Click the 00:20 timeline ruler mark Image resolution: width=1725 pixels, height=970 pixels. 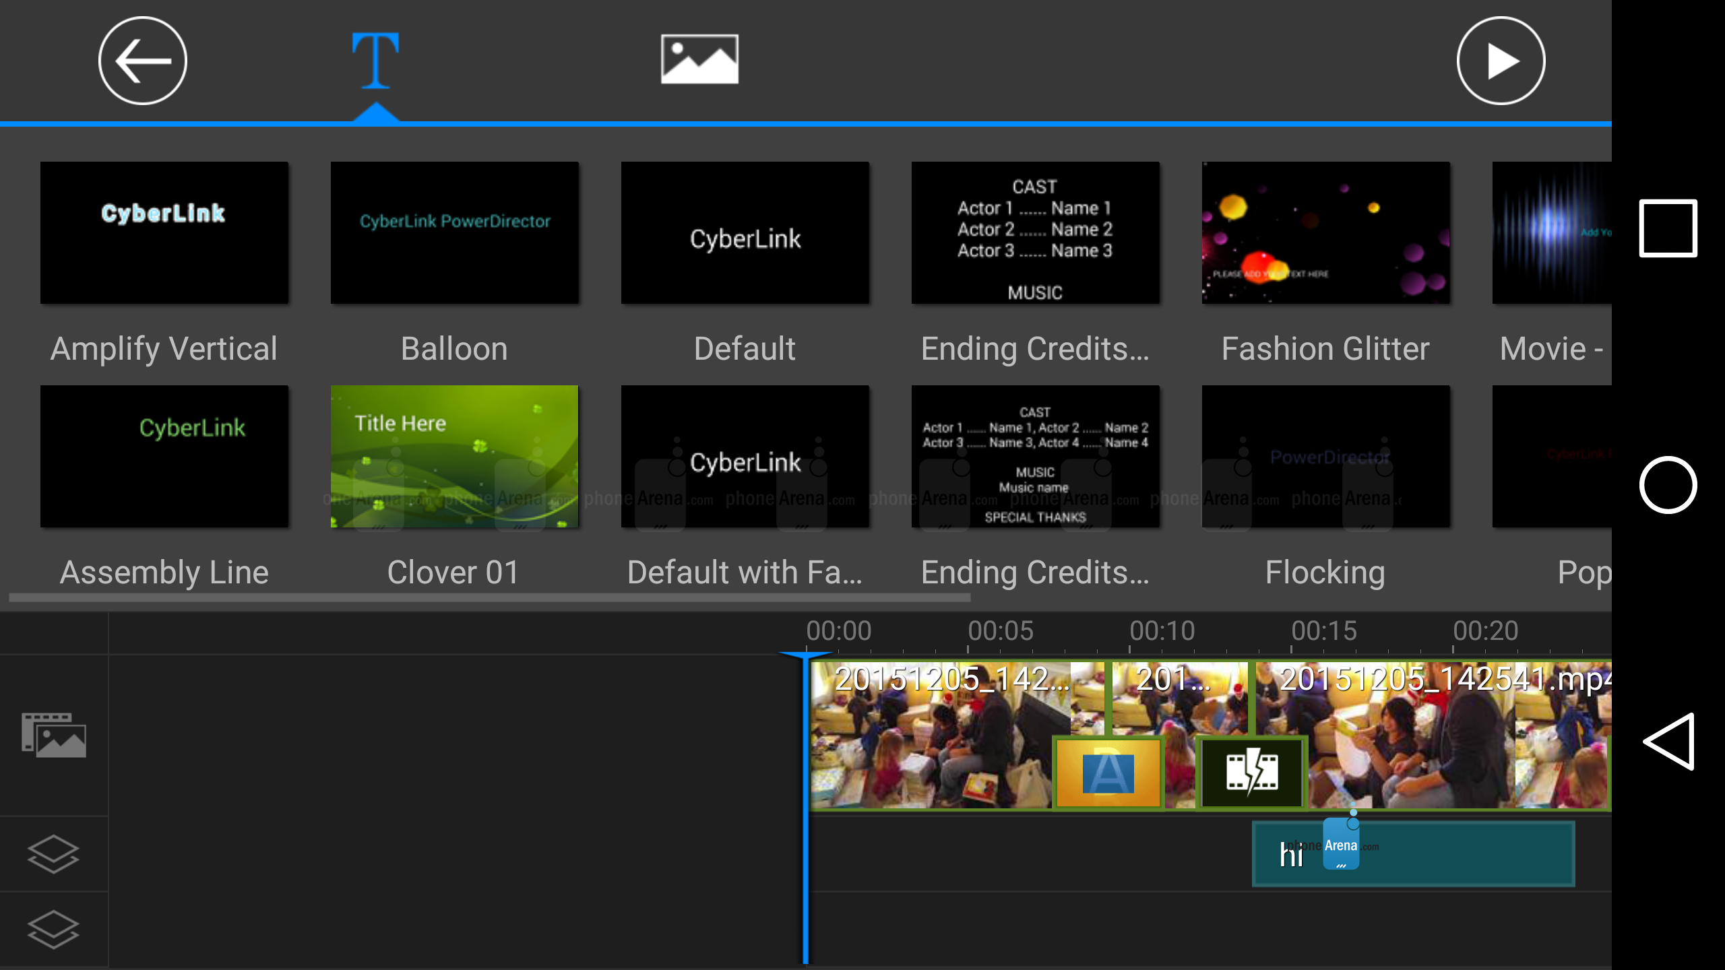(1486, 631)
